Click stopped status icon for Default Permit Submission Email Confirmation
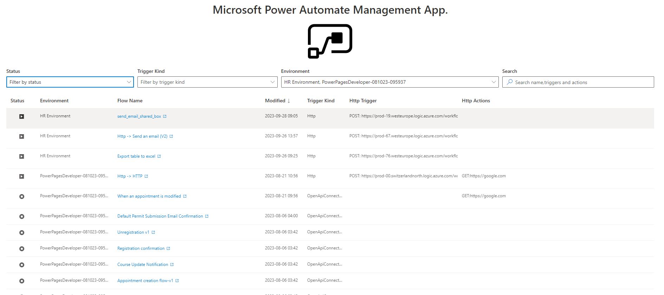 21,216
